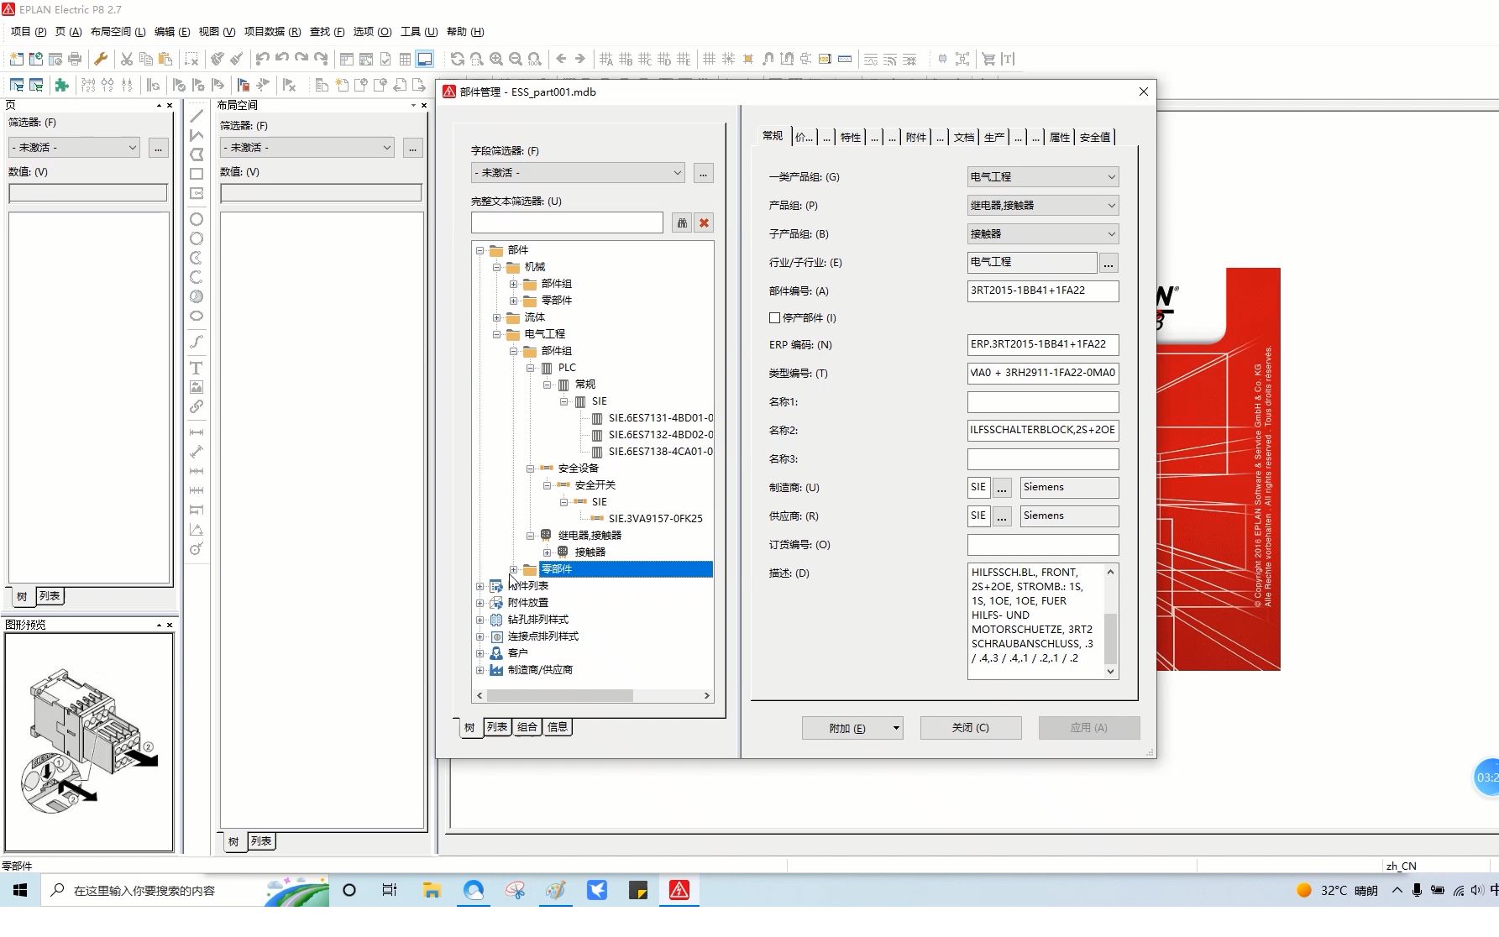
Task: Open File Explorer from the taskbar
Action: tap(432, 890)
